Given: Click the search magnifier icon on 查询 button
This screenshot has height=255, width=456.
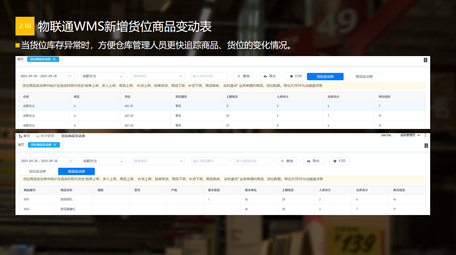Looking at the screenshot, I should pyautogui.click(x=238, y=76).
